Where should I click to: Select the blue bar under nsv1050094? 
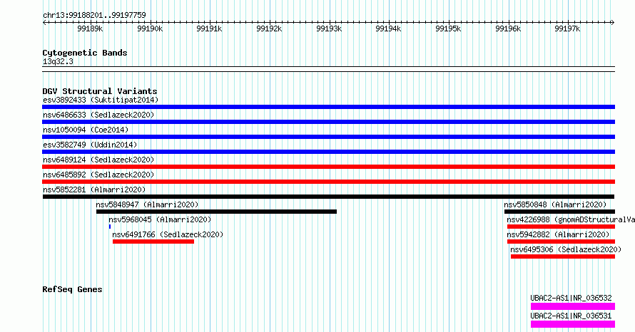[328, 137]
